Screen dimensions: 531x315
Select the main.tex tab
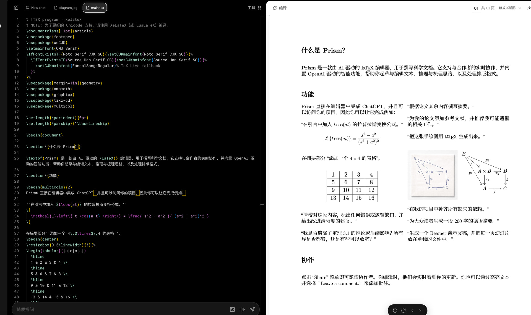pos(95,8)
